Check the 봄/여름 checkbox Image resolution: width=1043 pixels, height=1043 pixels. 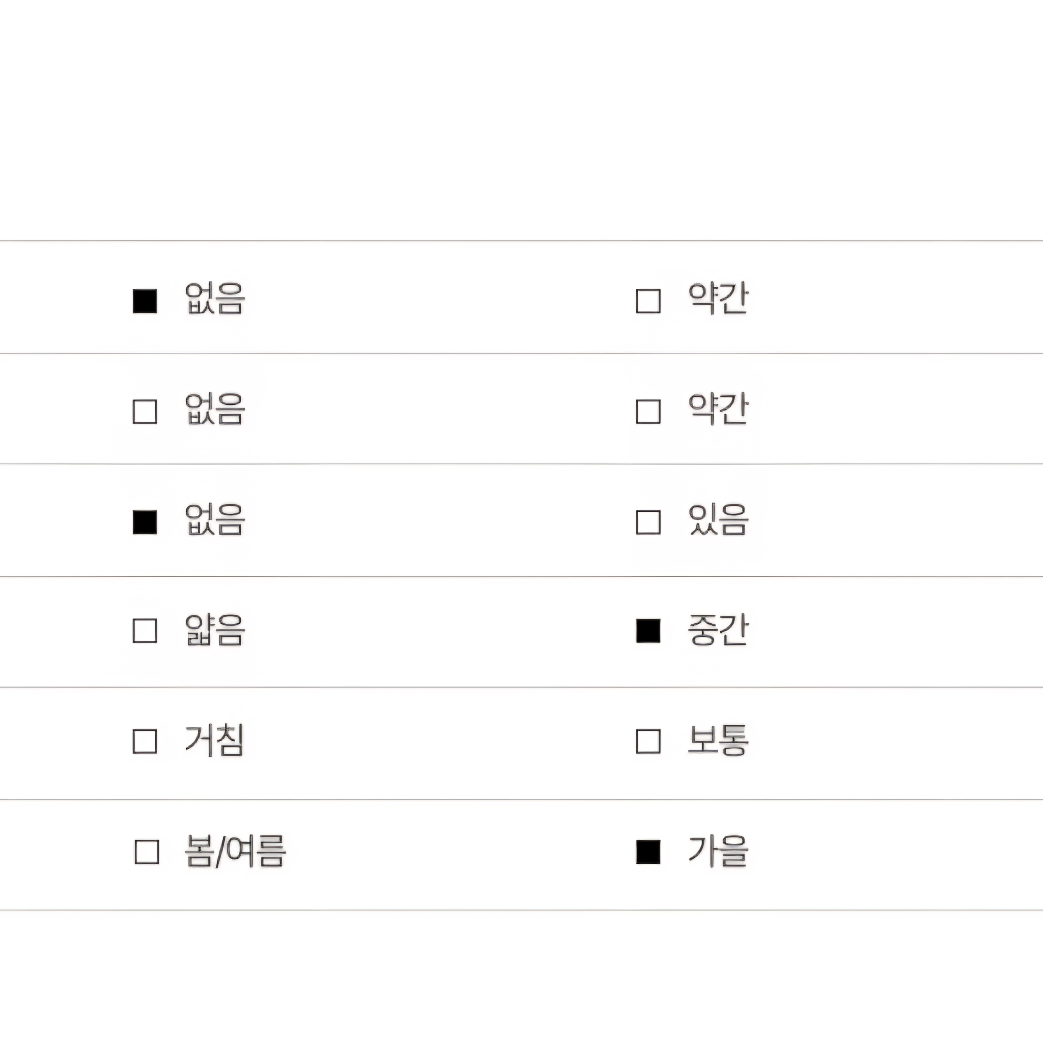(x=146, y=852)
